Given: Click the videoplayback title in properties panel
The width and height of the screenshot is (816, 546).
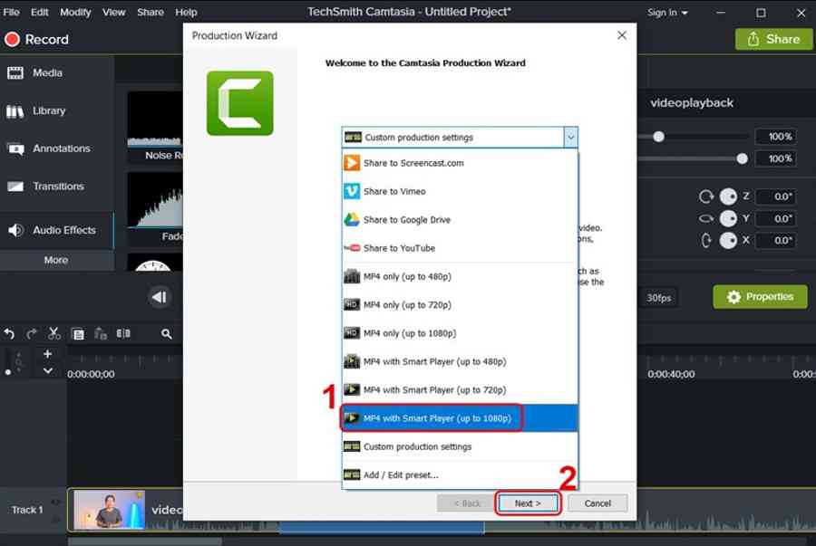Looking at the screenshot, I should [x=692, y=103].
